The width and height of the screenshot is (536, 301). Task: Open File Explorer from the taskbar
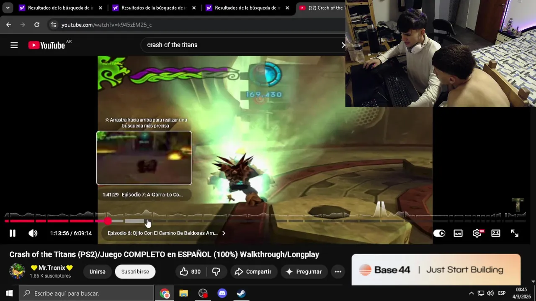(183, 293)
